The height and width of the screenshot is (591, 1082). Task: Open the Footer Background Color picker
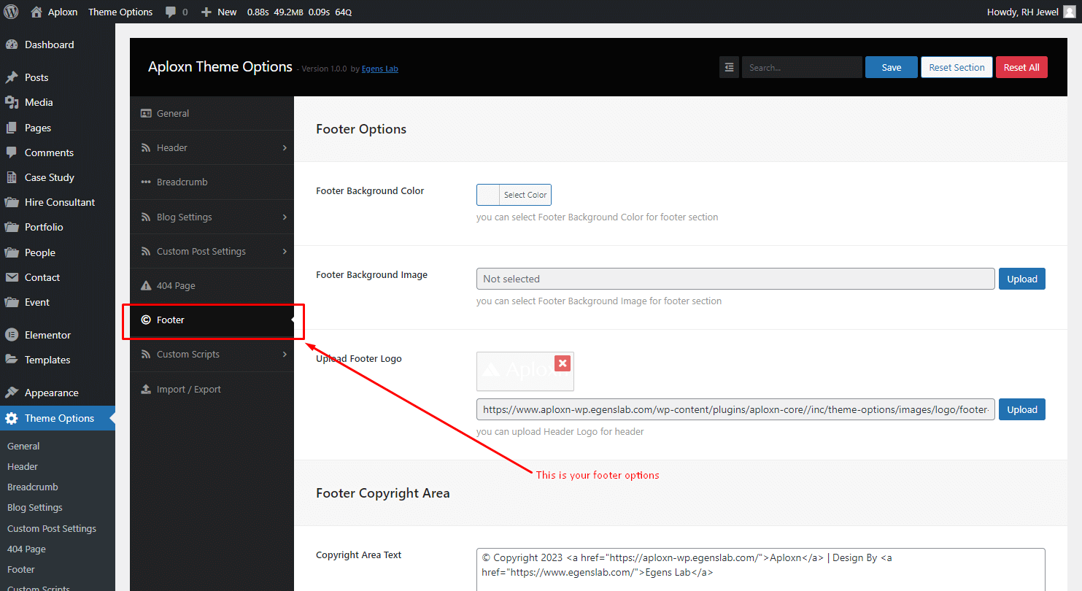click(x=514, y=195)
